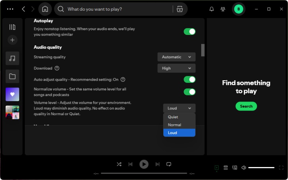Choose Loud in the dropdown list
The image size is (288, 180).
179,133
